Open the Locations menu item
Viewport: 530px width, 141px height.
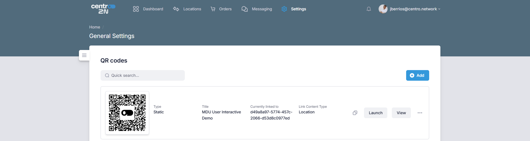click(187, 9)
